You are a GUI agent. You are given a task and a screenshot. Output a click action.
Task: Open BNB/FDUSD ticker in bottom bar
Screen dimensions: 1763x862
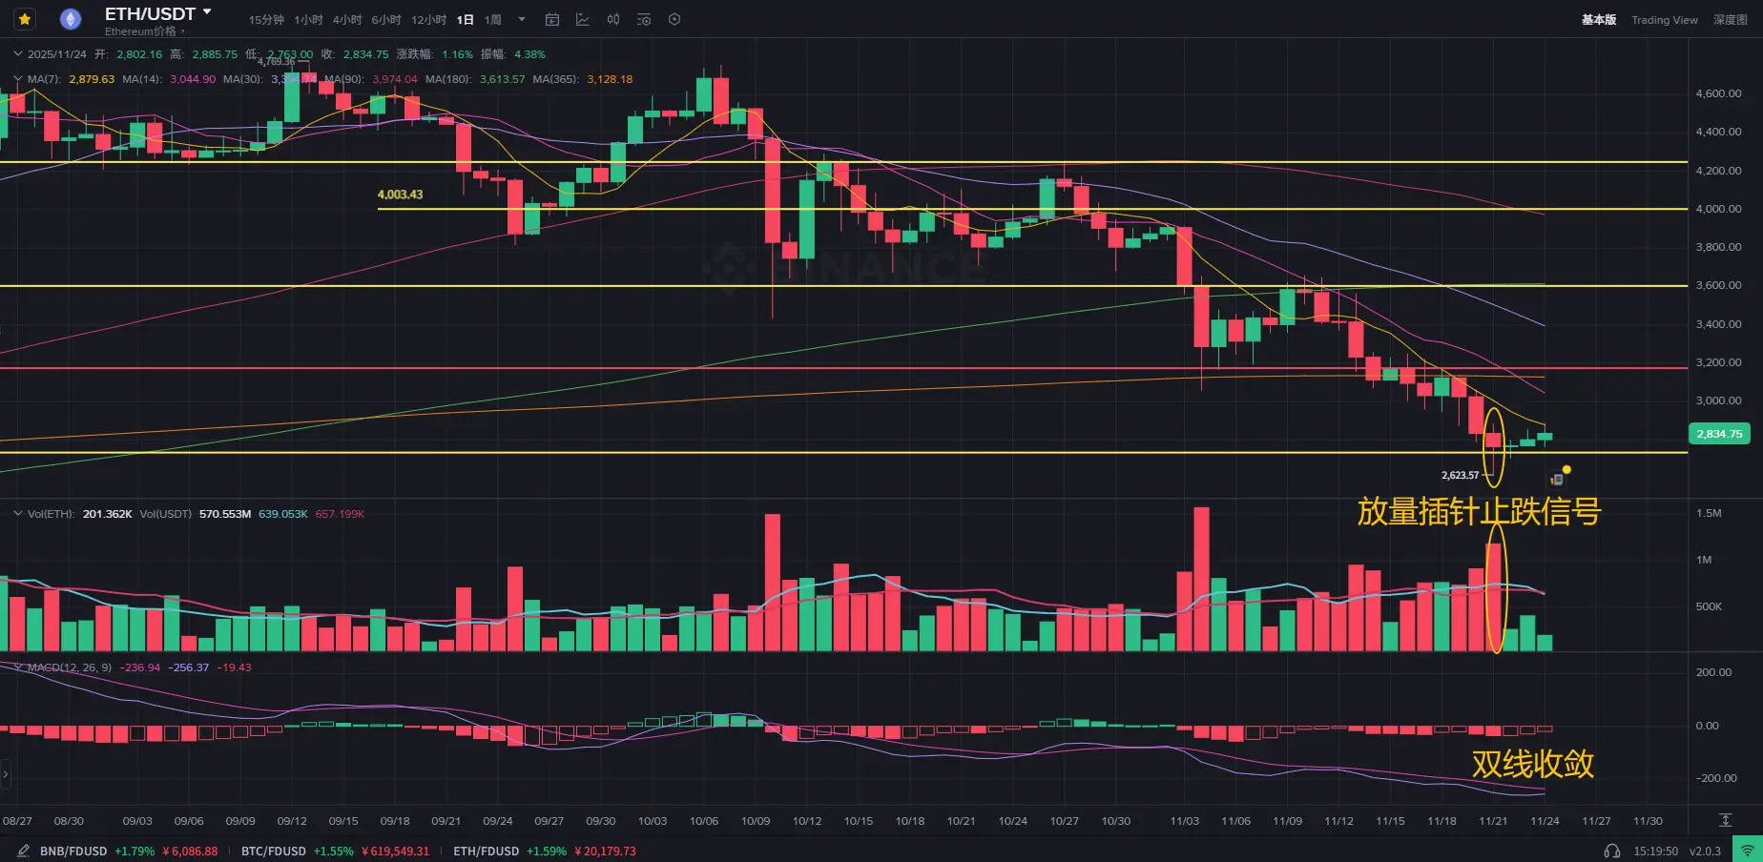129,852
